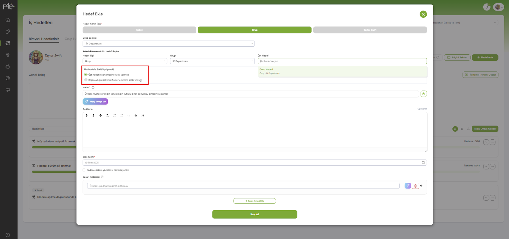Click the AI sparkle icon beside success criterion
The width and height of the screenshot is (509, 239).
pos(408,186)
